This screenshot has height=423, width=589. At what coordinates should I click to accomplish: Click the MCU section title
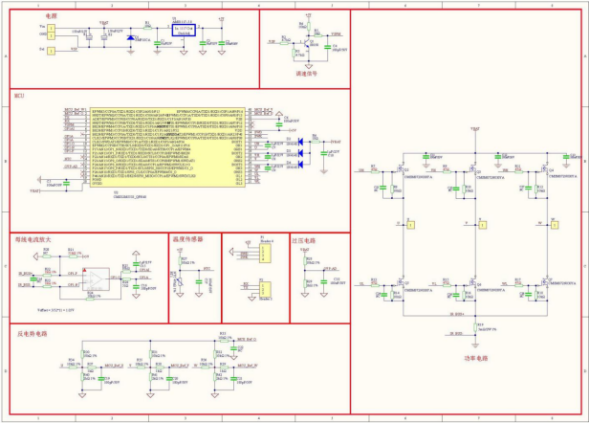tap(19, 96)
